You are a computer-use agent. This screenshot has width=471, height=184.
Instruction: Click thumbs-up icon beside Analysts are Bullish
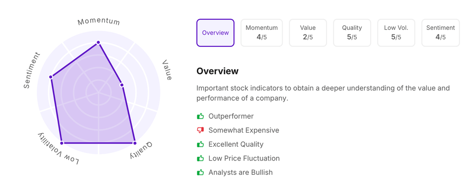point(200,172)
